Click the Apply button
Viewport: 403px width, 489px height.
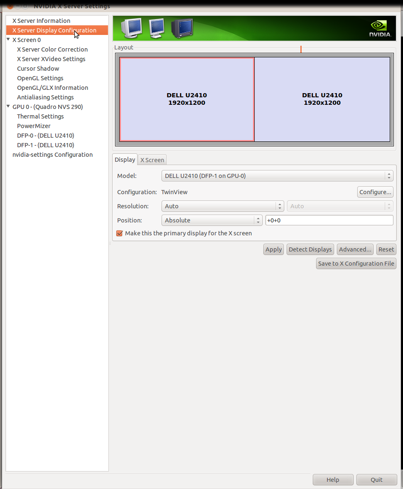coord(274,249)
